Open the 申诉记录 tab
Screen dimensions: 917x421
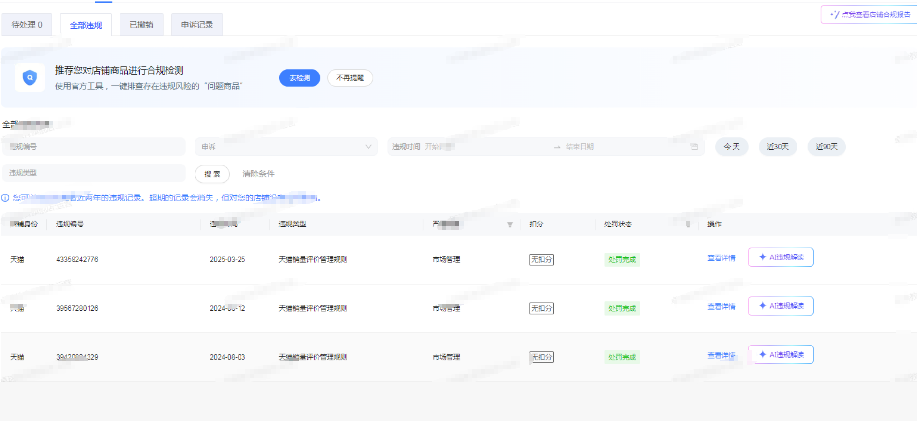pyautogui.click(x=197, y=25)
